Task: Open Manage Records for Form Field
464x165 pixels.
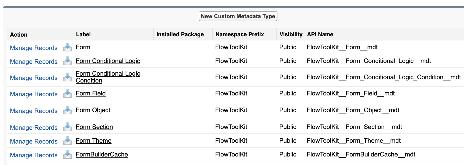Action: (x=33, y=94)
